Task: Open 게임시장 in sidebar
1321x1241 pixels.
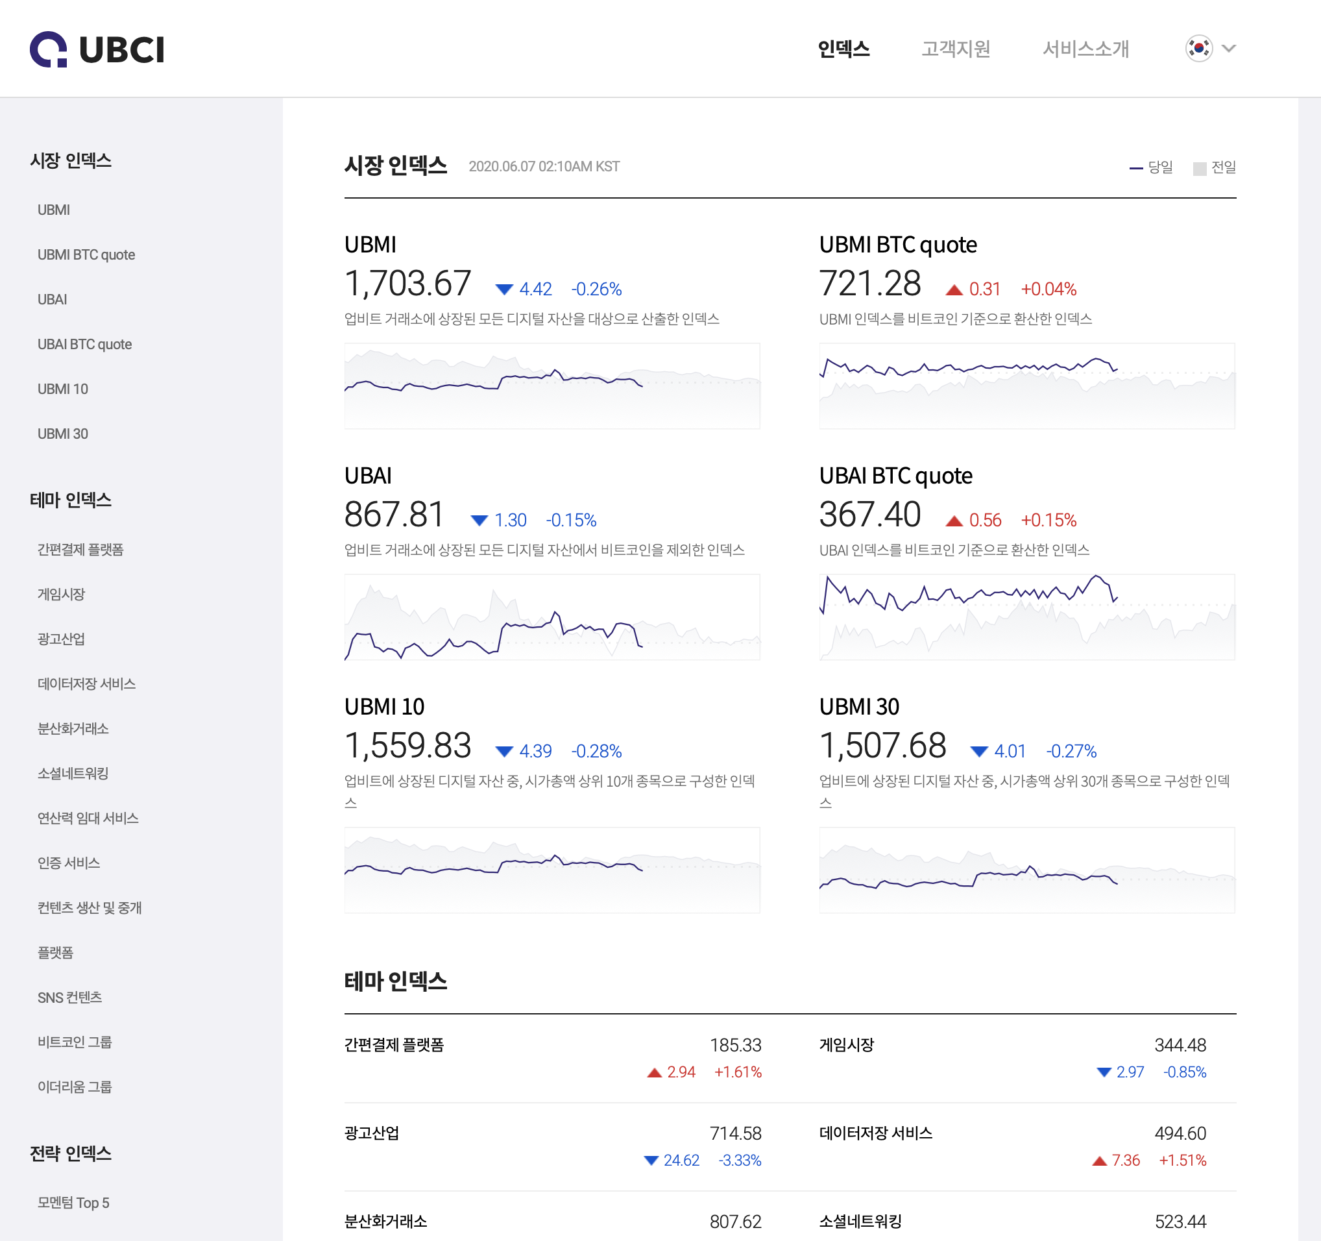Action: coord(61,595)
